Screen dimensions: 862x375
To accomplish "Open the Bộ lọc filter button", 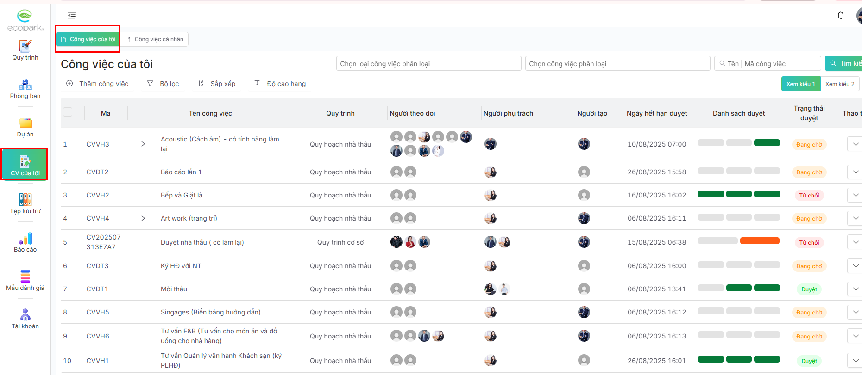I will 163,84.
